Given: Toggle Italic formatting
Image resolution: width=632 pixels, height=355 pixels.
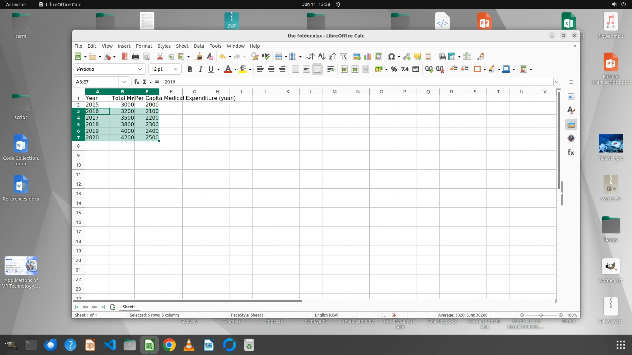Looking at the screenshot, I should 200,69.
